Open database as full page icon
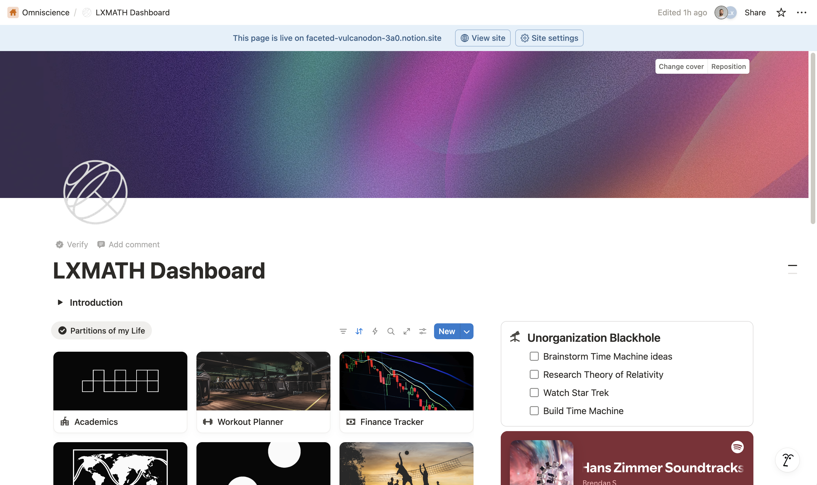 point(407,331)
